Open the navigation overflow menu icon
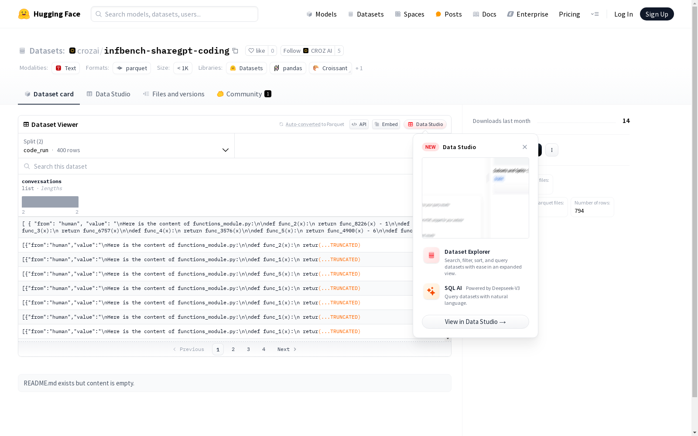 click(x=595, y=14)
